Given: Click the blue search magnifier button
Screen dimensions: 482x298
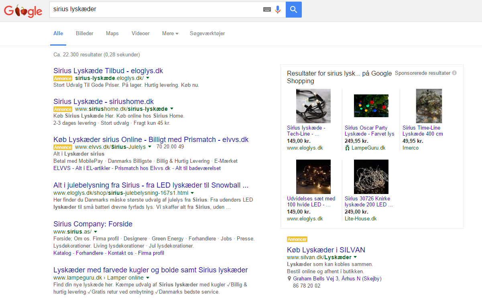Looking at the screenshot, I should (x=293, y=9).
